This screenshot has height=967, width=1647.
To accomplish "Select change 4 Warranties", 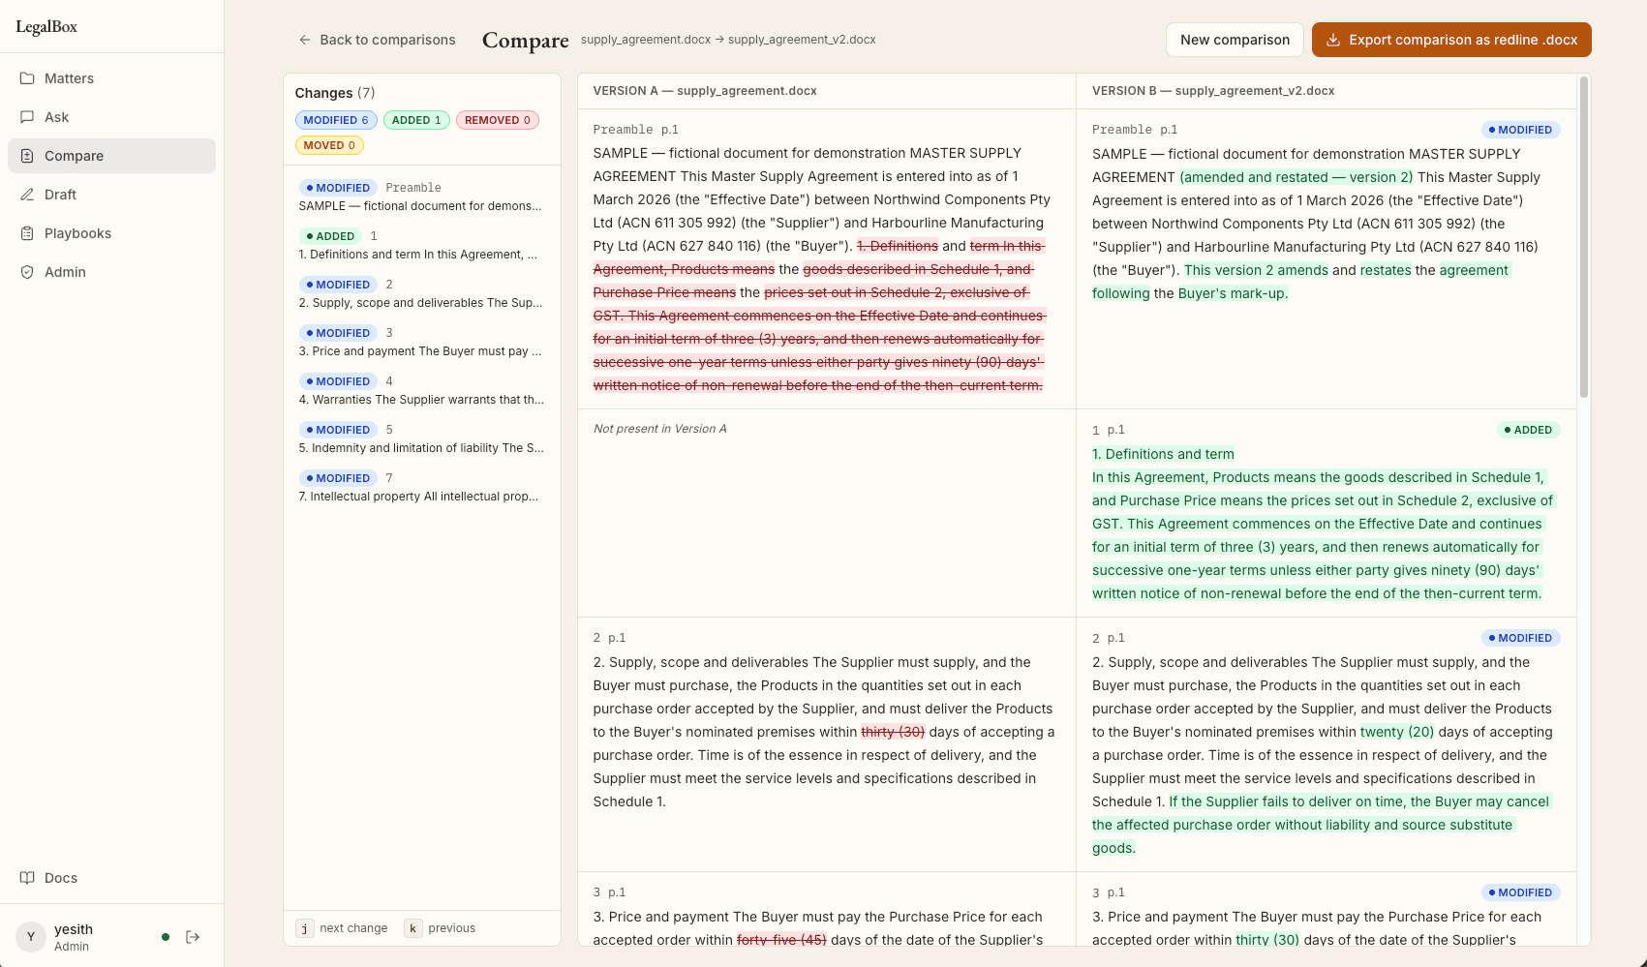I will (x=422, y=390).
